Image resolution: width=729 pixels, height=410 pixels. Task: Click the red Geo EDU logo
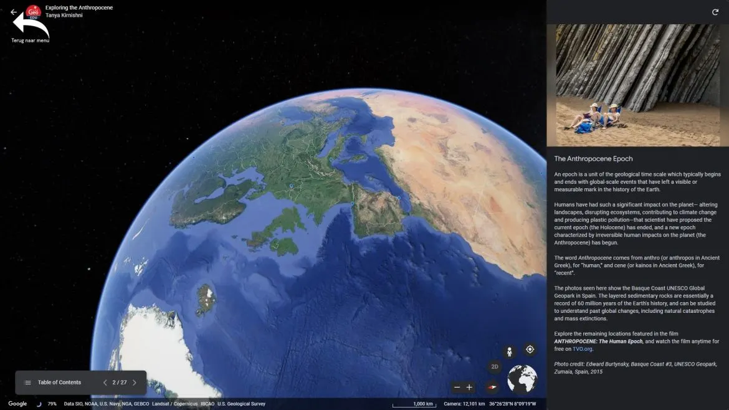tap(34, 12)
